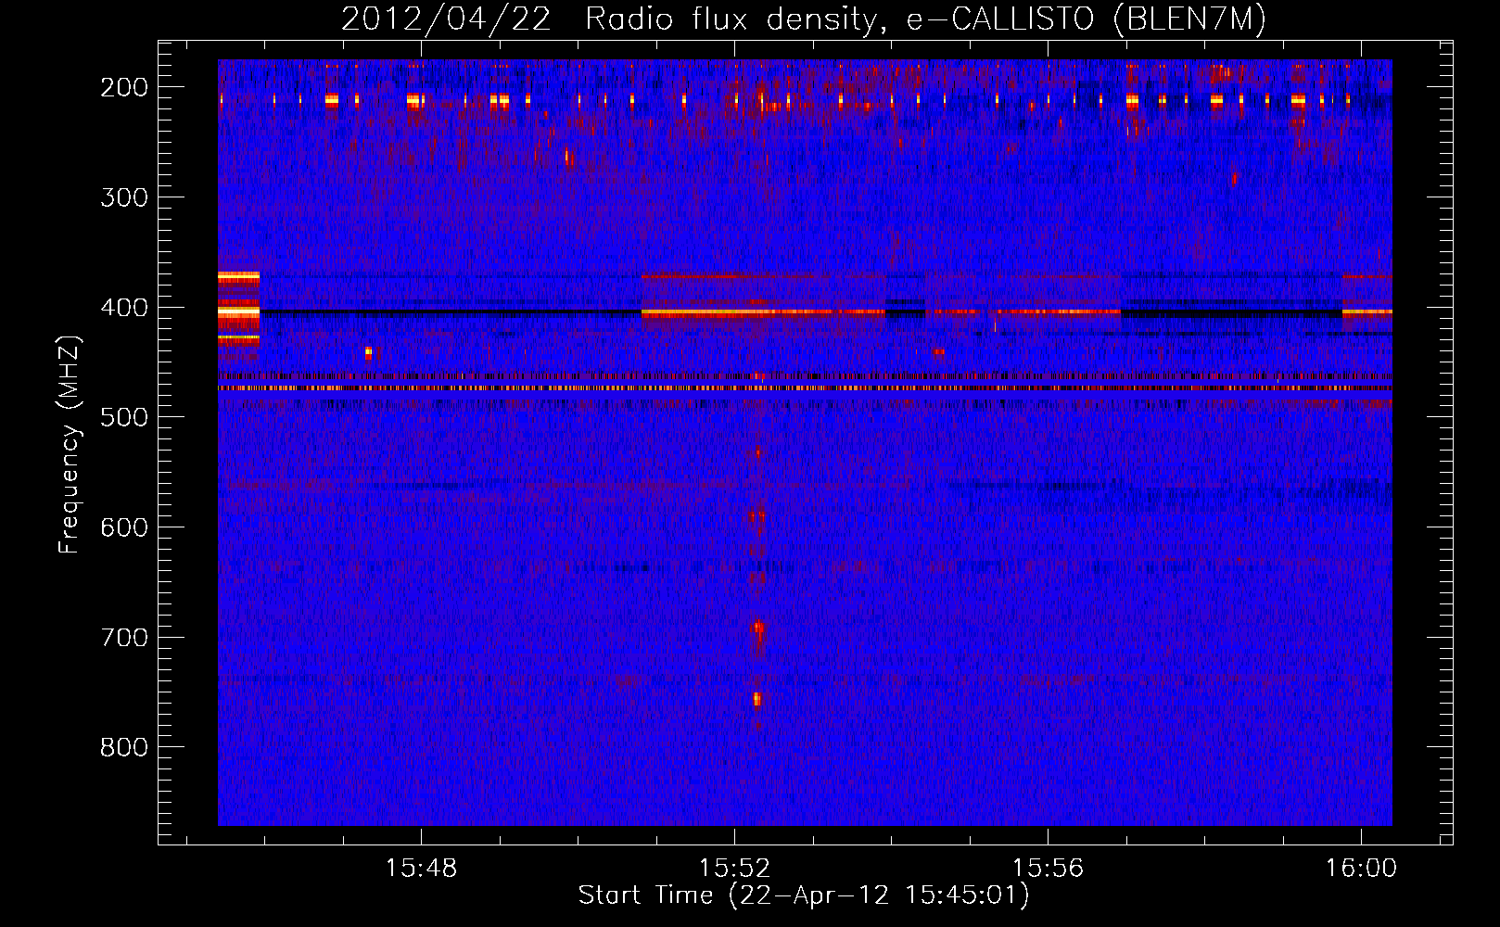Click the small bright spot near 440 MHz at 15:47

coord(368,352)
